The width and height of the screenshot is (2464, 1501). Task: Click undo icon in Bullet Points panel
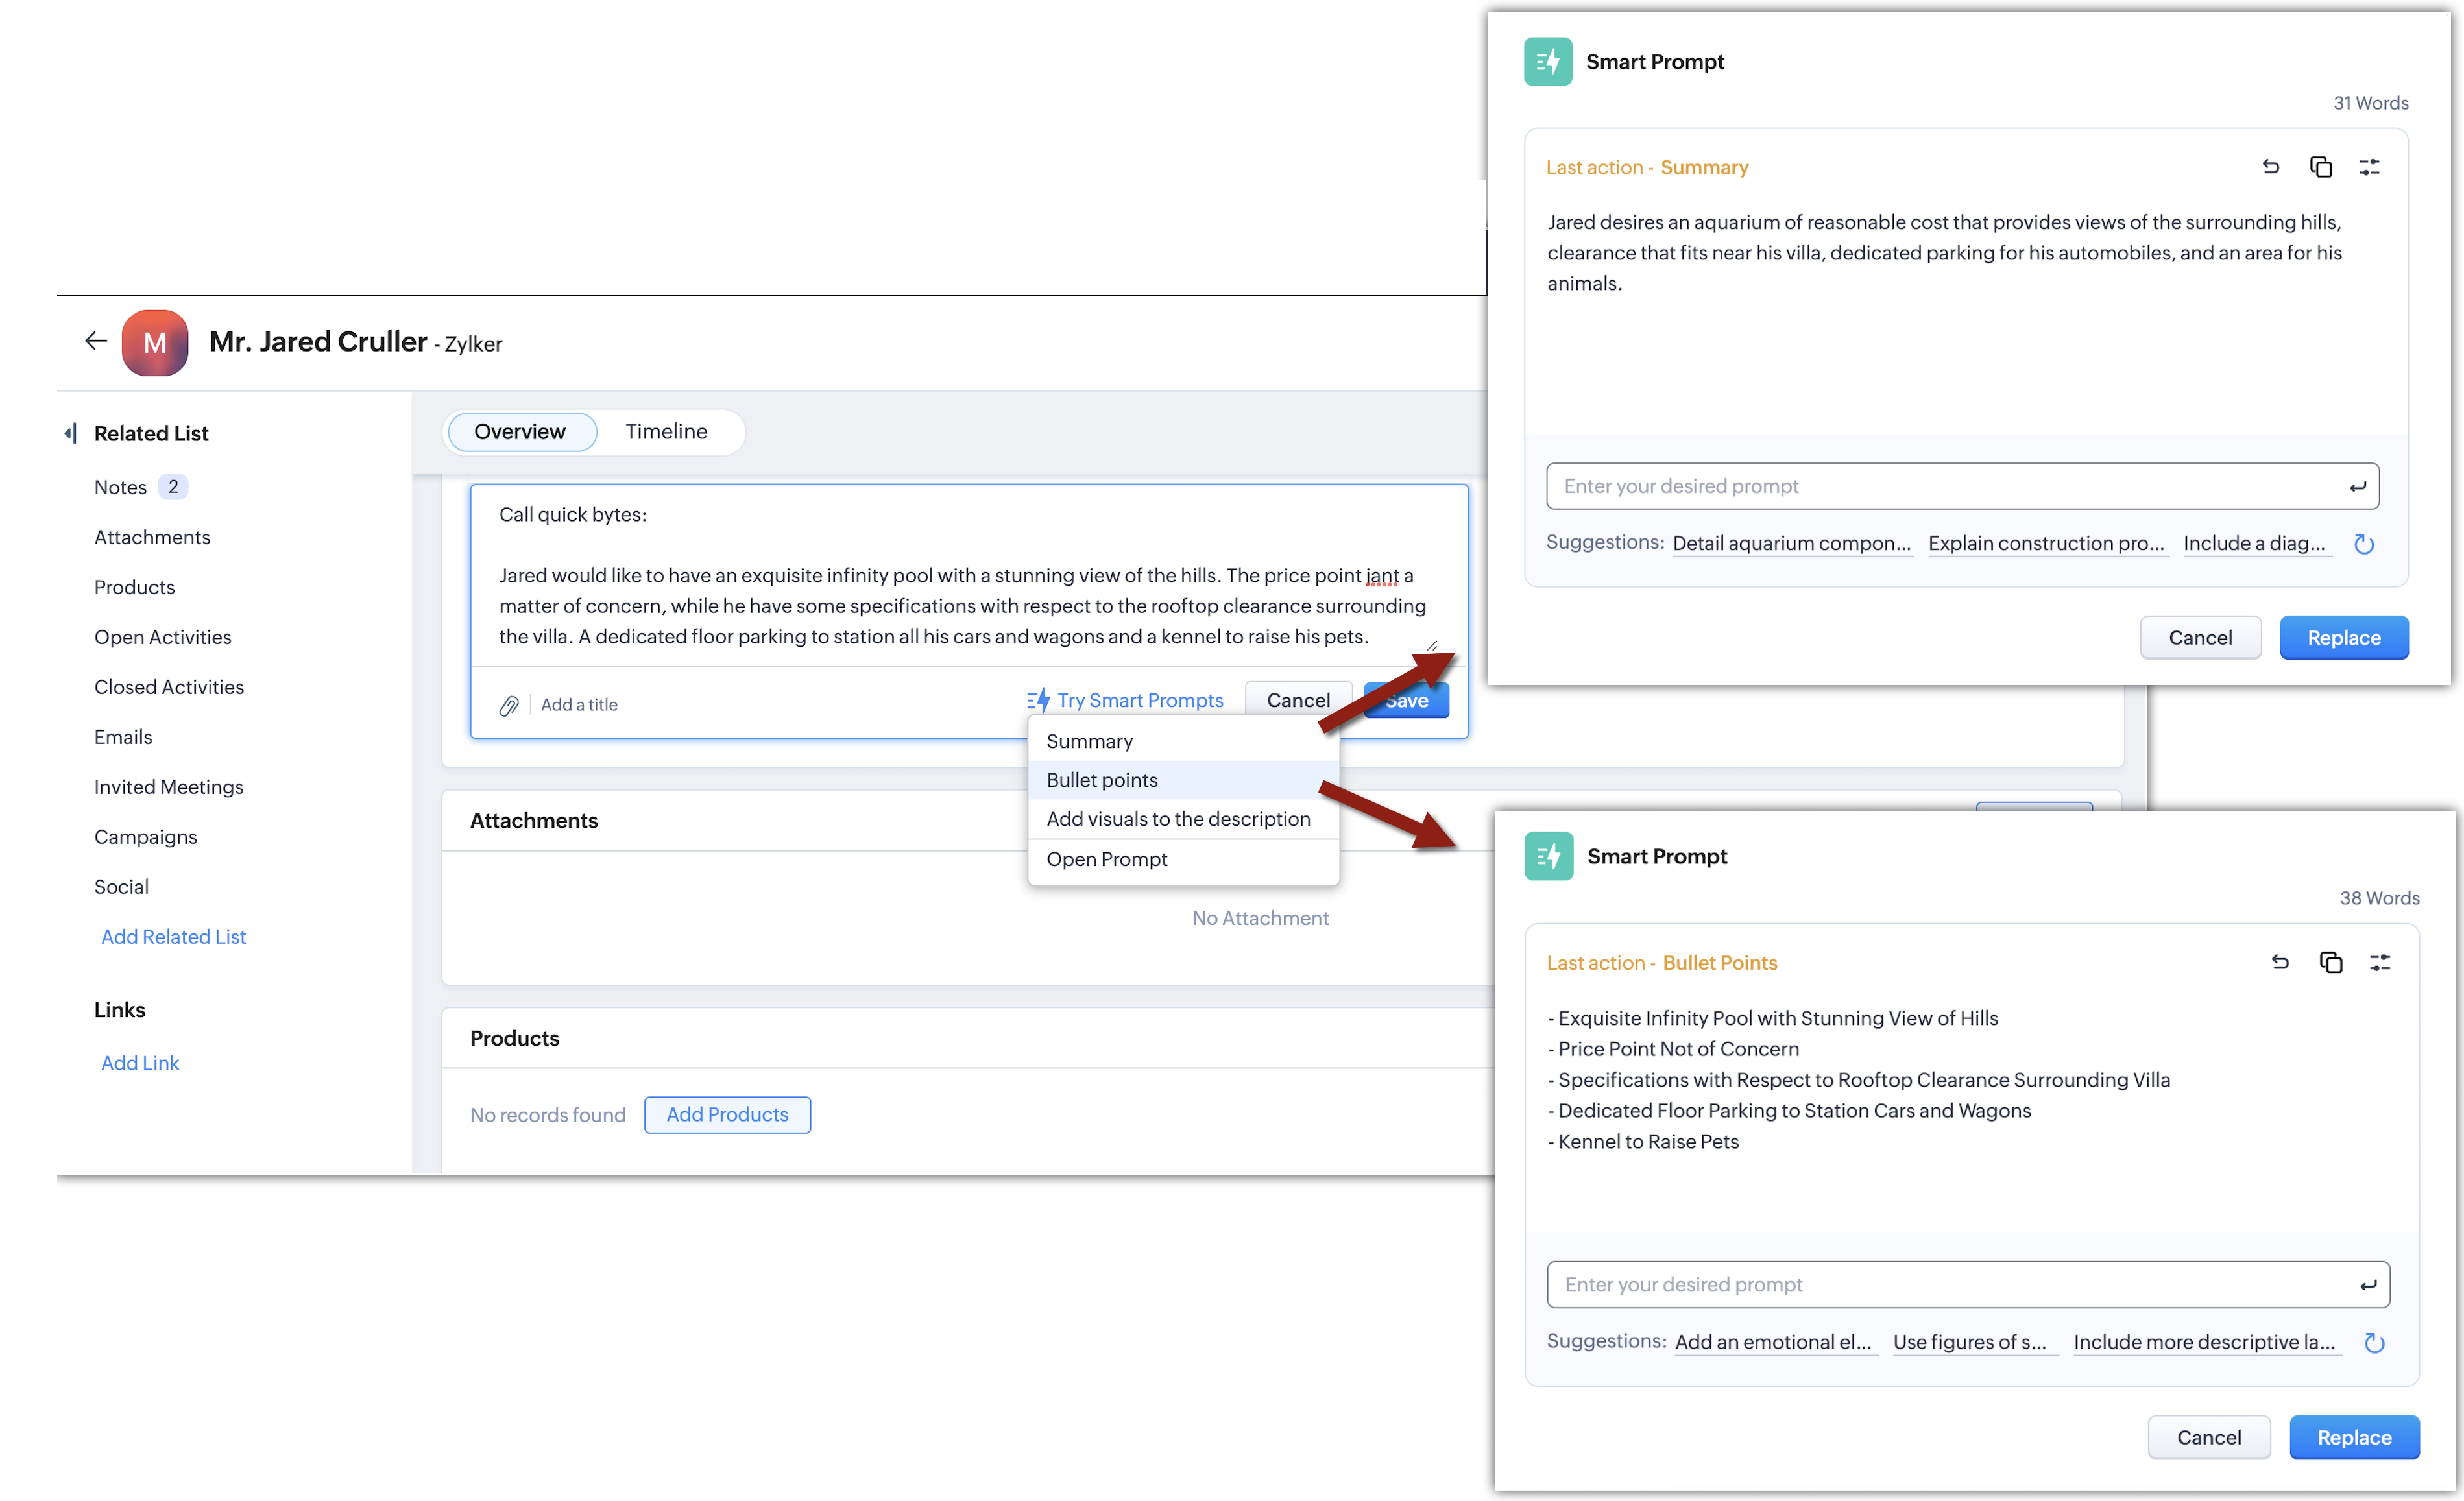2280,962
